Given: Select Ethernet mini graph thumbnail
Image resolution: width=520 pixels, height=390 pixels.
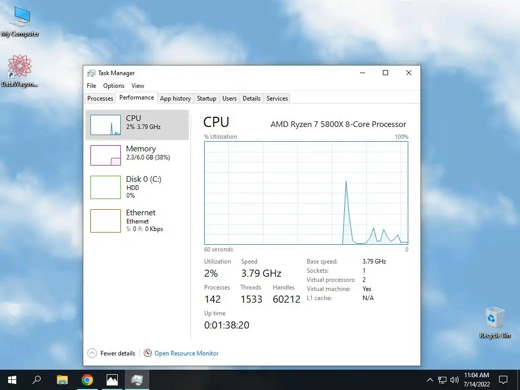Looking at the screenshot, I should tap(106, 221).
